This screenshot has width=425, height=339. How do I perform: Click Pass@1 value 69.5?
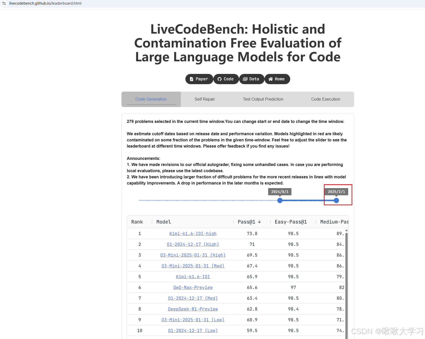pos(252,255)
